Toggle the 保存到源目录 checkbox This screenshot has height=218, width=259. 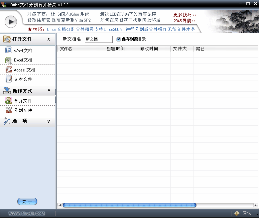pos(119,39)
